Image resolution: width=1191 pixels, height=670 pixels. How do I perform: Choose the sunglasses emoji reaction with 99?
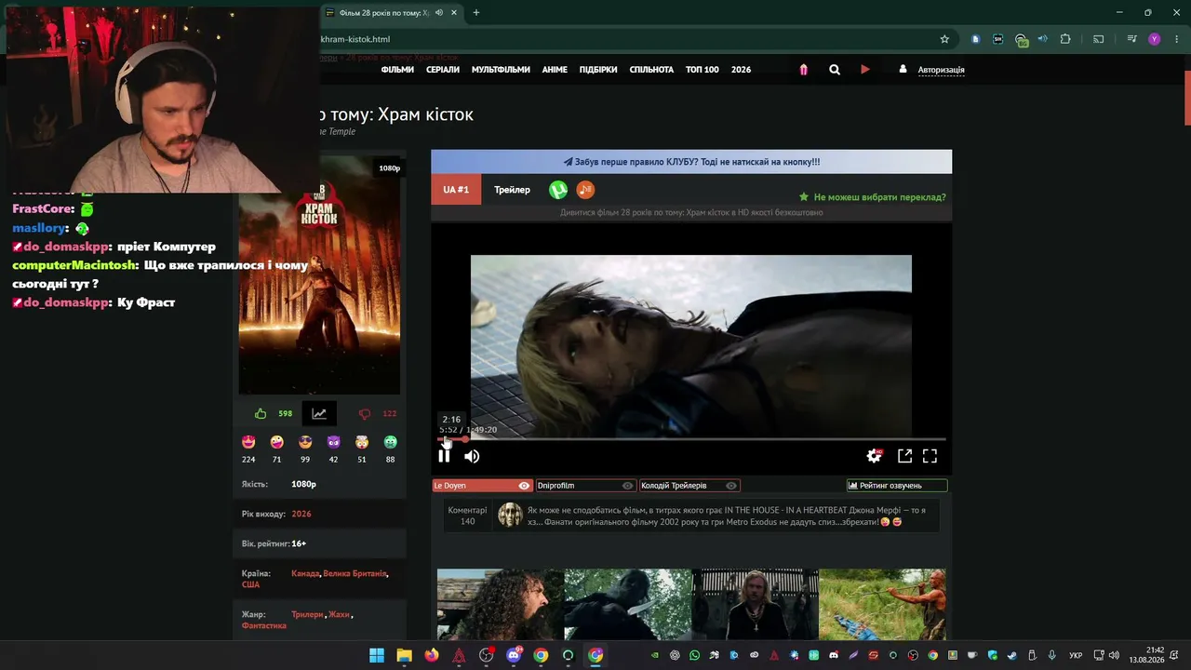(305, 442)
